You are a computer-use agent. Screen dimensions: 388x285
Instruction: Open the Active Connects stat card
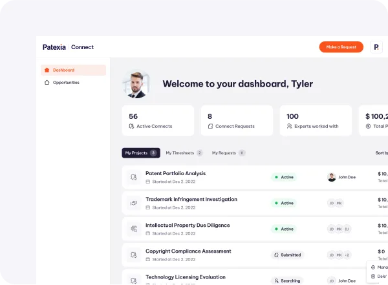coord(158,121)
